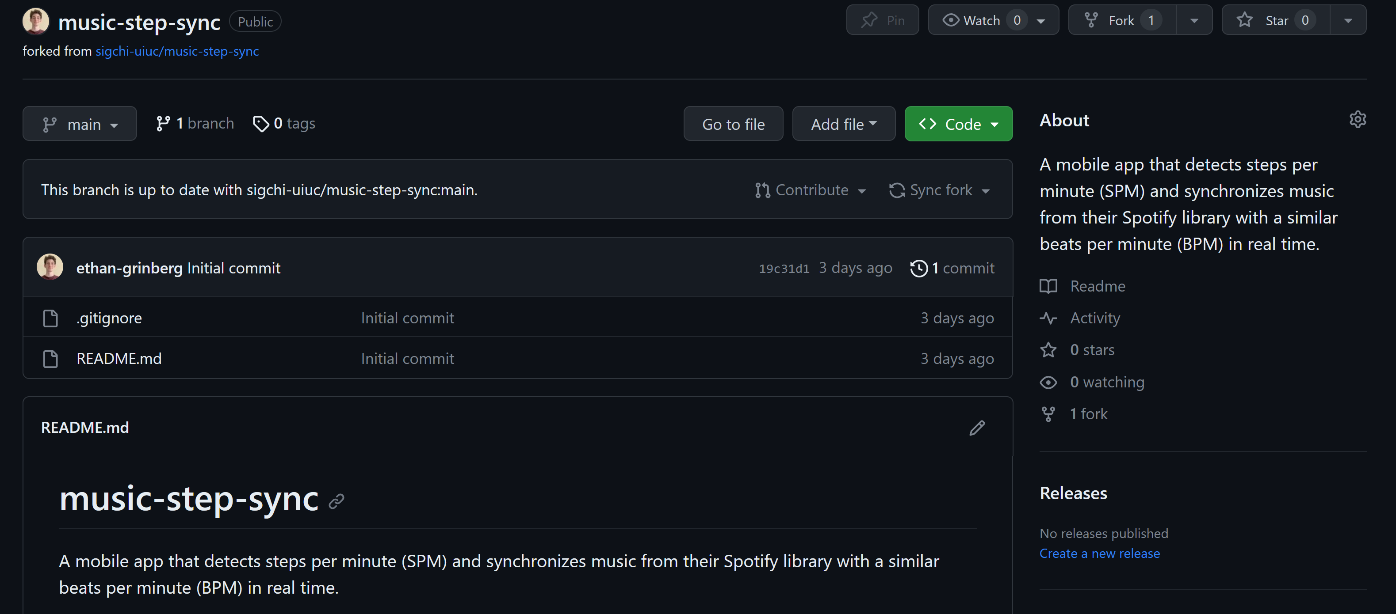Click the Activity pulse icon in the sidebar
Screen dimensions: 1396x614
pyautogui.click(x=1048, y=318)
